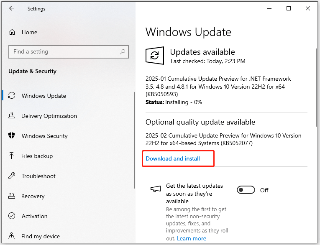Screen dimensions: 320x245
Task: Click the back arrow icon
Action: point(11,8)
